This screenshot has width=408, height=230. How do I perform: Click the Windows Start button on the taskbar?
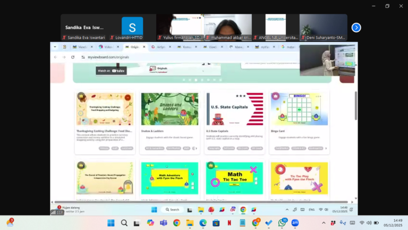111,223
